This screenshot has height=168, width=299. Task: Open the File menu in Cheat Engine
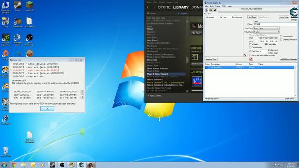coord(206,6)
